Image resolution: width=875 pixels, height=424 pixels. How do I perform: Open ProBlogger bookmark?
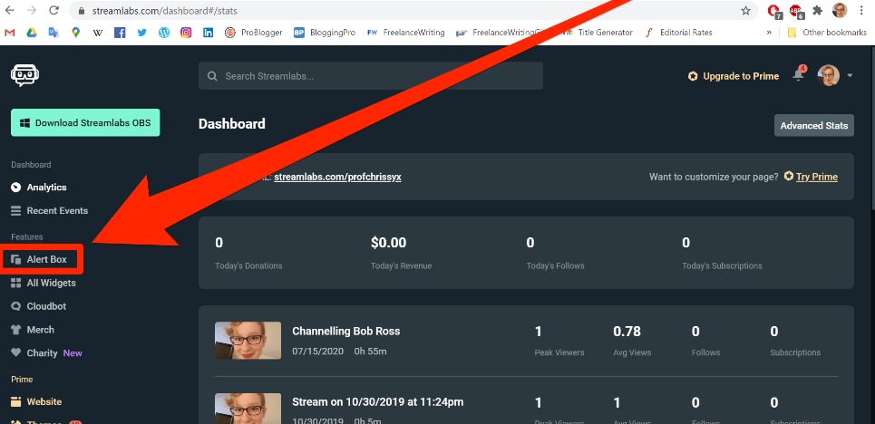[253, 33]
